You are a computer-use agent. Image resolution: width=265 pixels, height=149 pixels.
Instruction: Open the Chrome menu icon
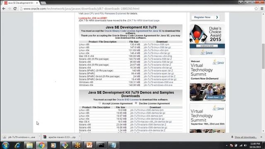262,9
